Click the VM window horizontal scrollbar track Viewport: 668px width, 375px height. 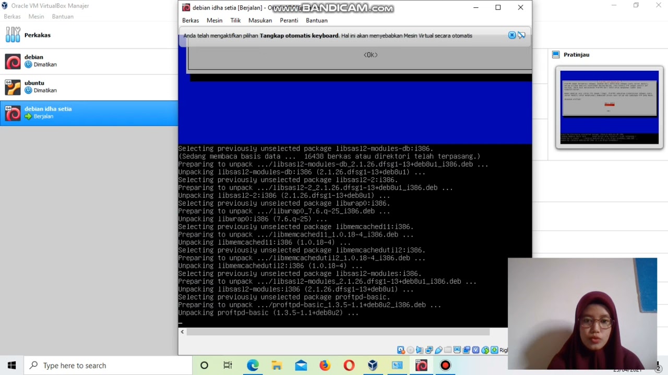pyautogui.click(x=339, y=332)
